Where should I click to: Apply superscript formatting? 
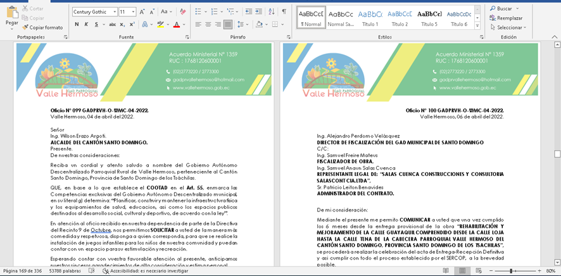(132, 25)
